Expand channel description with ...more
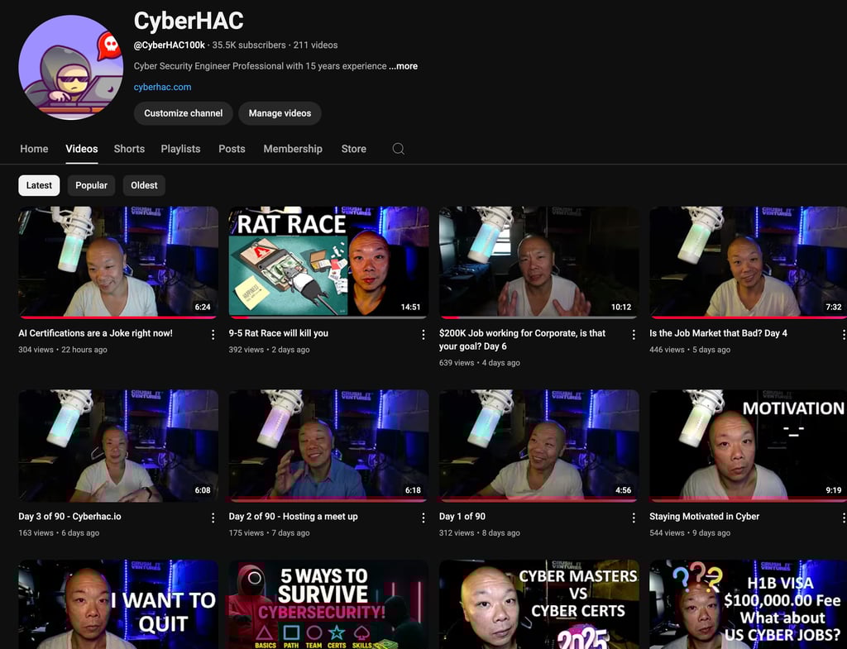This screenshot has width=847, height=649. (403, 66)
